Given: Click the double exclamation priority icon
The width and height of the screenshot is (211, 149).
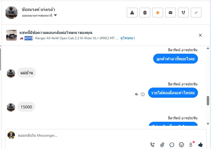Looking at the screenshot, I should coord(183,13).
